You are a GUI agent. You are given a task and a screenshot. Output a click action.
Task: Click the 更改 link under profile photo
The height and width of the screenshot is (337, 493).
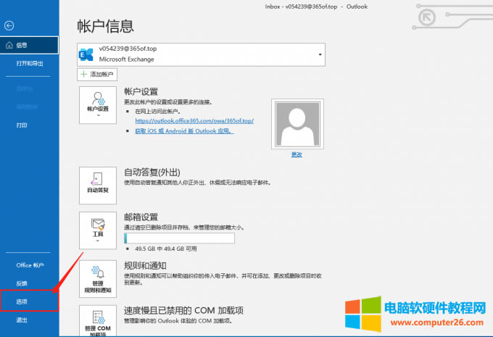pyautogui.click(x=297, y=154)
